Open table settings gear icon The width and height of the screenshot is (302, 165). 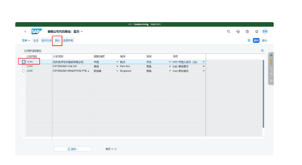262,51
